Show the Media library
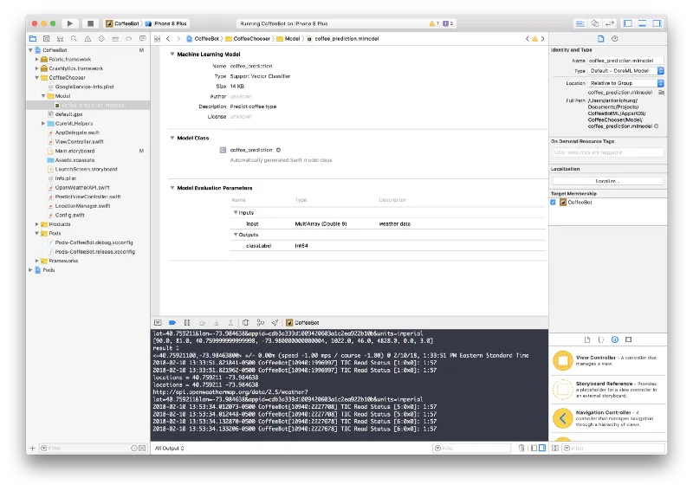Image resolution: width=693 pixels, height=491 pixels. pos(629,339)
